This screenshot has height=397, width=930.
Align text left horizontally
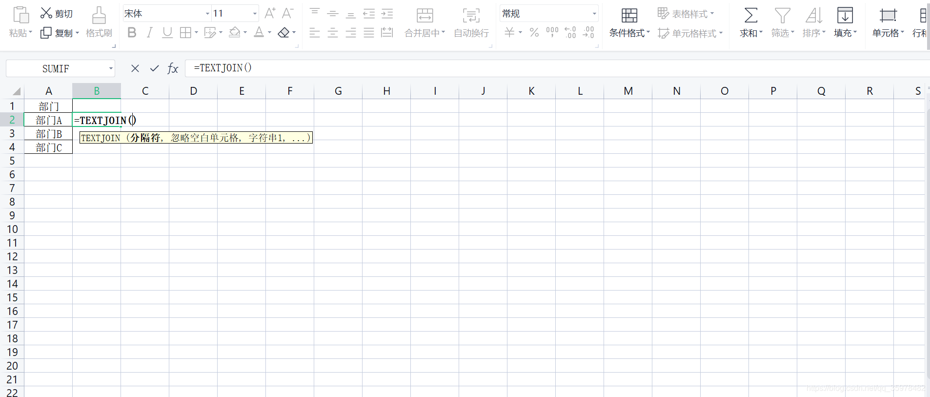[x=315, y=33]
